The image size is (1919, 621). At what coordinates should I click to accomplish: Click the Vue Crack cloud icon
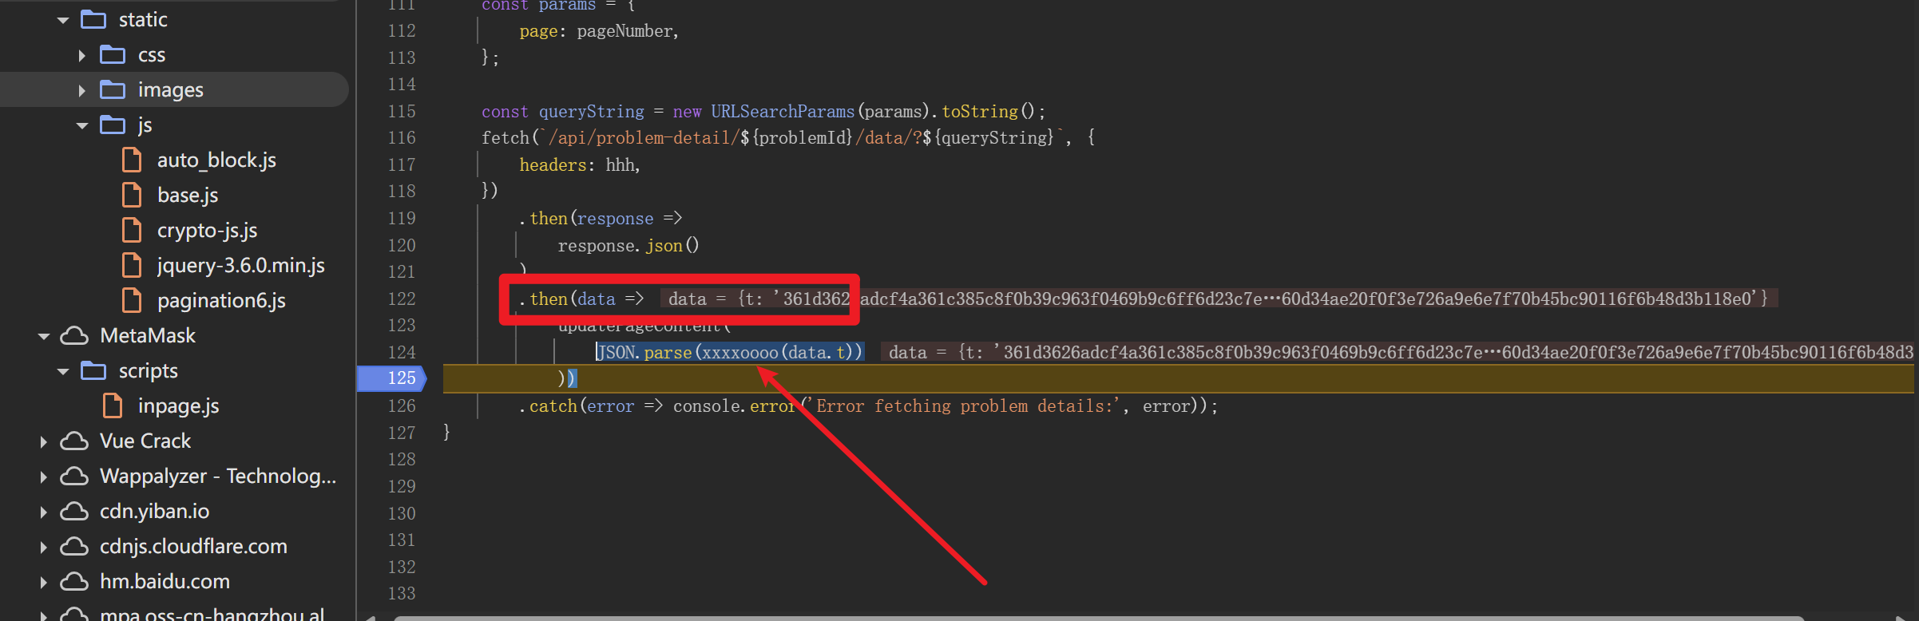tap(74, 441)
